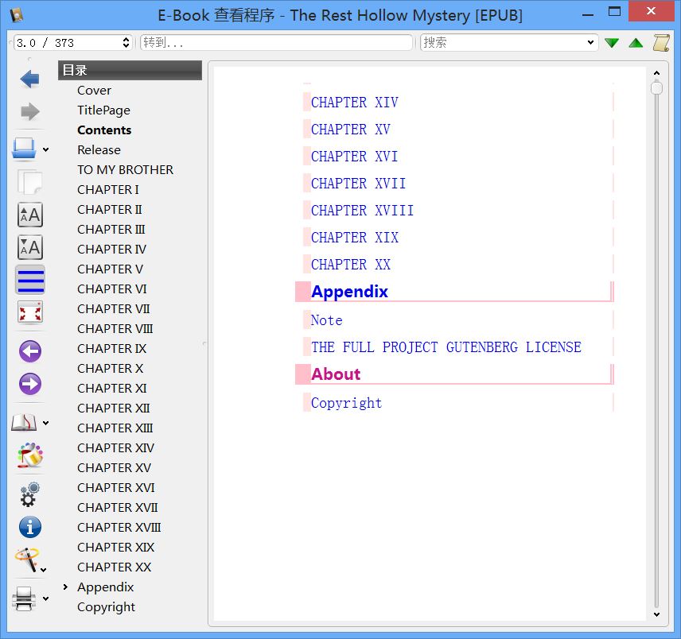This screenshot has height=639, width=681.
Task: Select Release in the sidebar
Action: pyautogui.click(x=99, y=149)
